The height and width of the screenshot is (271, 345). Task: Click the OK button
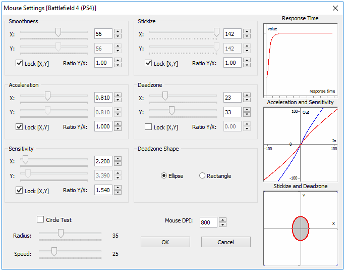tap(165, 242)
